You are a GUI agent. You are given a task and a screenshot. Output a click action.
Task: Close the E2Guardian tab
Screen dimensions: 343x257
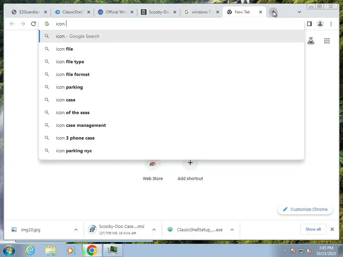coord(46,12)
